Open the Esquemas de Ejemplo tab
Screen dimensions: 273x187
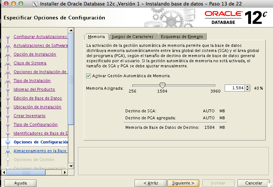click(182, 37)
